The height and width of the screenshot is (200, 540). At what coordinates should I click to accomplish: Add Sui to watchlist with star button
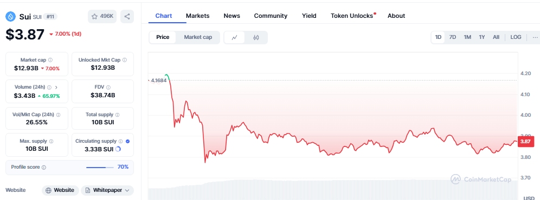tap(102, 16)
